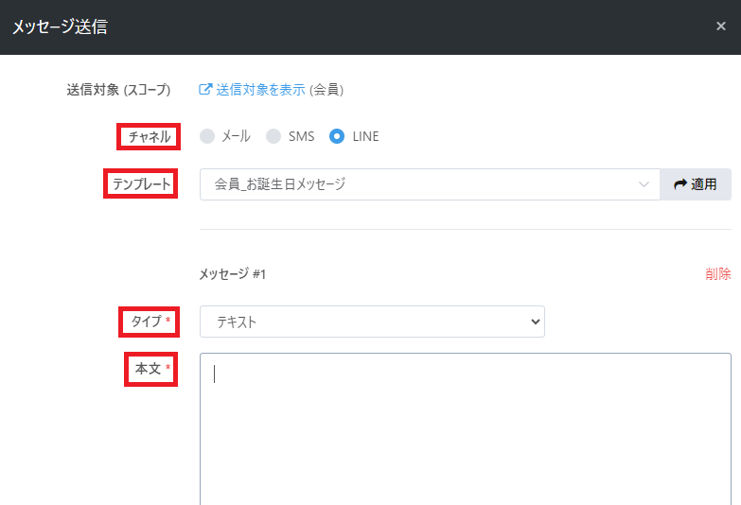
Task: Click the external-link icon beside 送信対象を表示
Action: coord(205,90)
